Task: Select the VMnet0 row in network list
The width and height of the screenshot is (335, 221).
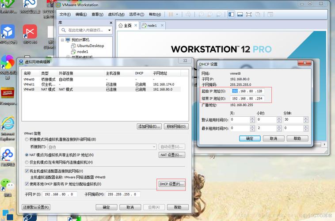Action: tap(102, 79)
